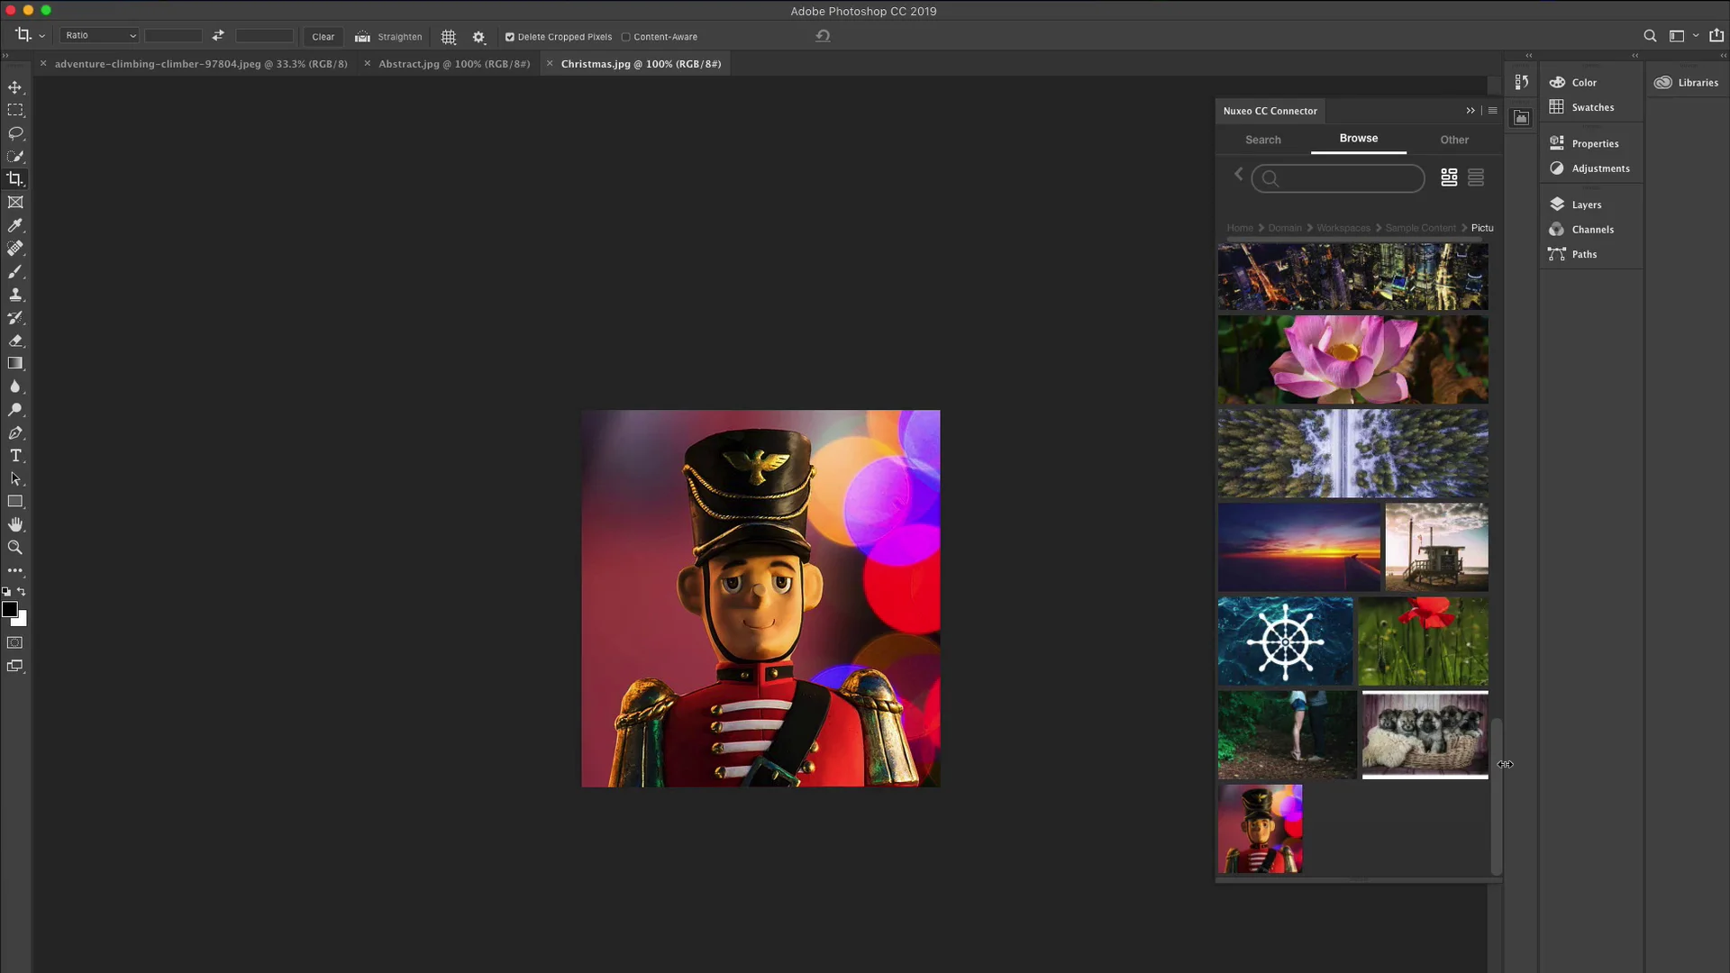Screen dimensions: 1730x973
Task: Select the Browse tab in Nuxeo panel
Action: (x=1358, y=139)
